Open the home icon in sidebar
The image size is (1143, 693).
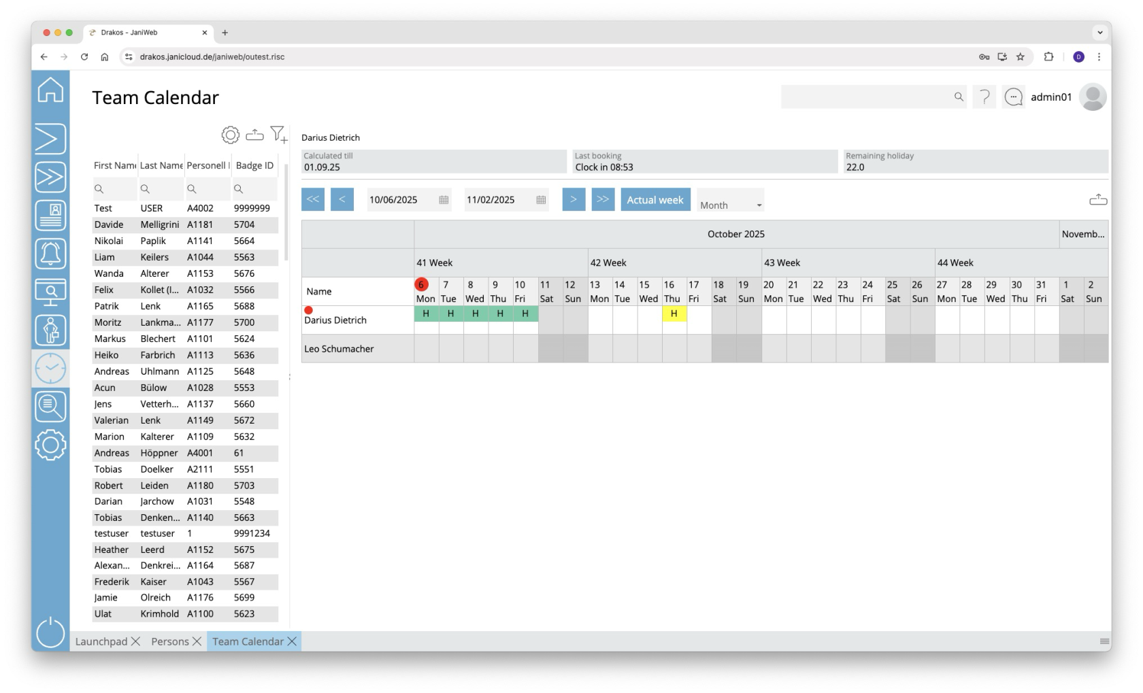click(50, 90)
